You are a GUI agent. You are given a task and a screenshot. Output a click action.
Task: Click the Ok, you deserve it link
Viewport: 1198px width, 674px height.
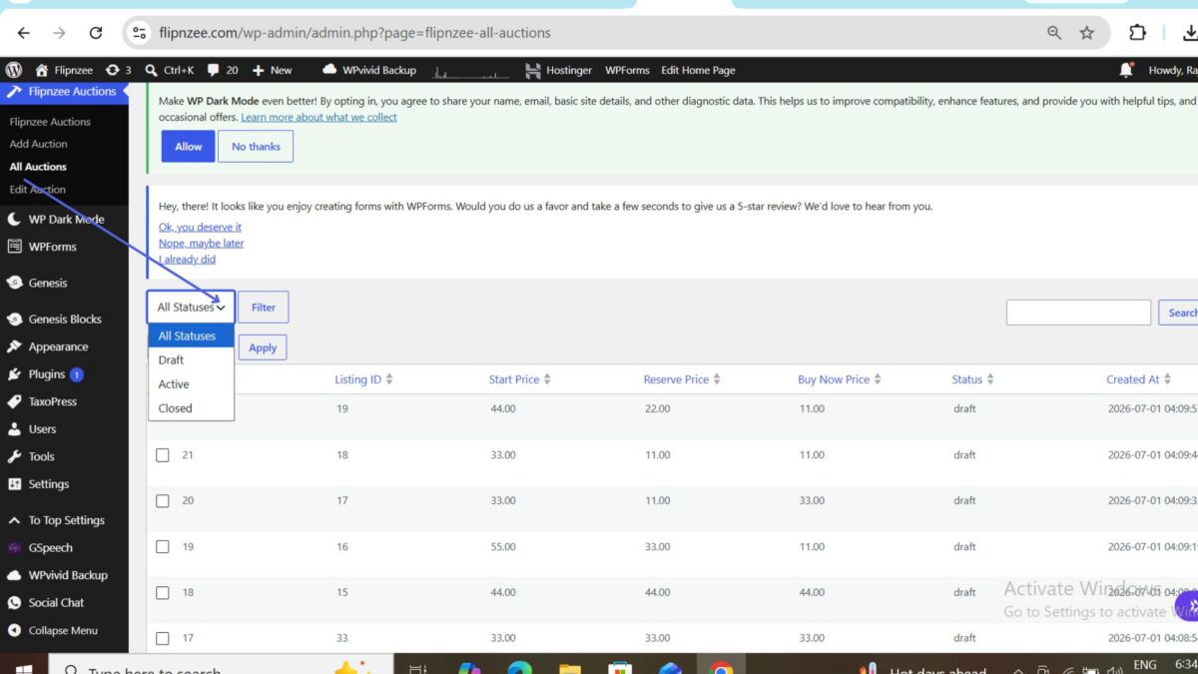pos(200,227)
